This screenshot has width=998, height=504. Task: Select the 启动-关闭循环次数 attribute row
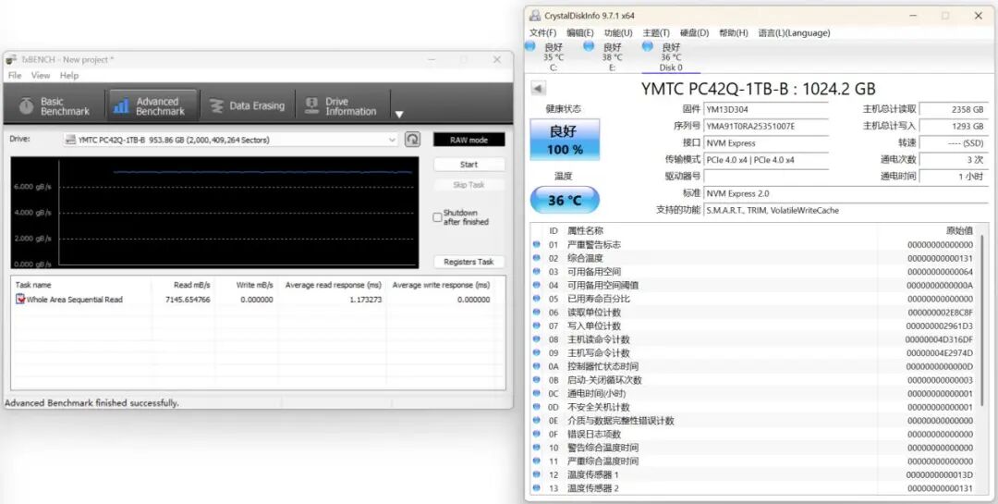[x=754, y=380]
